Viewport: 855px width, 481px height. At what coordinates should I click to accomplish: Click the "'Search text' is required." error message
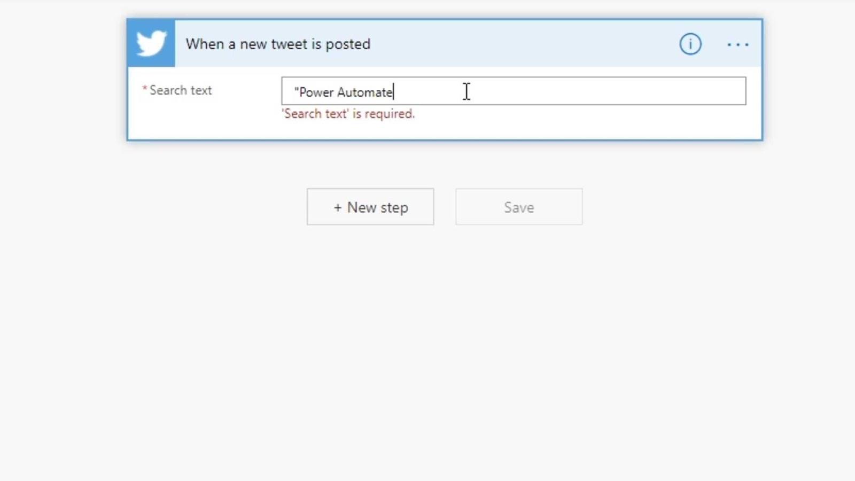[348, 114]
